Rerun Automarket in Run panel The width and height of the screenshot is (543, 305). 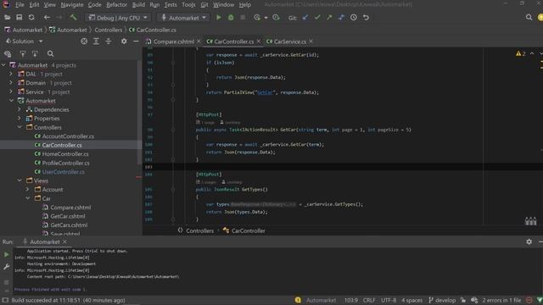click(7, 254)
